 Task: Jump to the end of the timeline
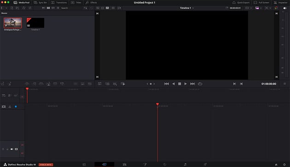tap(192, 84)
